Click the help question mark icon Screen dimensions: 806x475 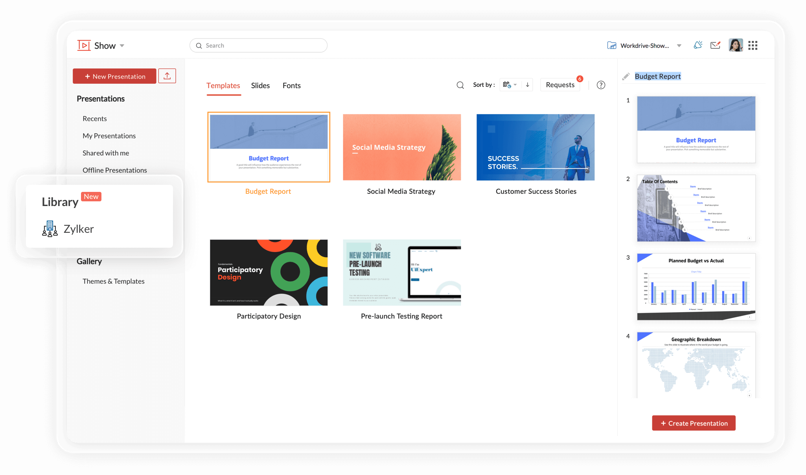pyautogui.click(x=601, y=85)
